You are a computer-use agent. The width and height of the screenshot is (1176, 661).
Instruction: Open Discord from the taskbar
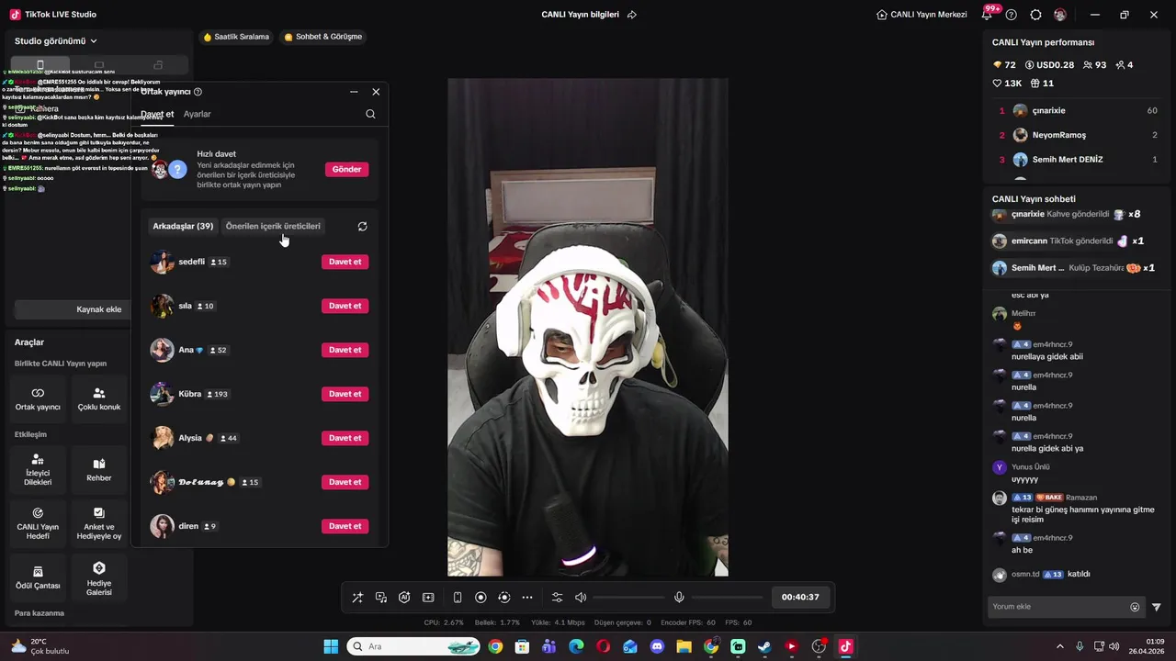[657, 646]
